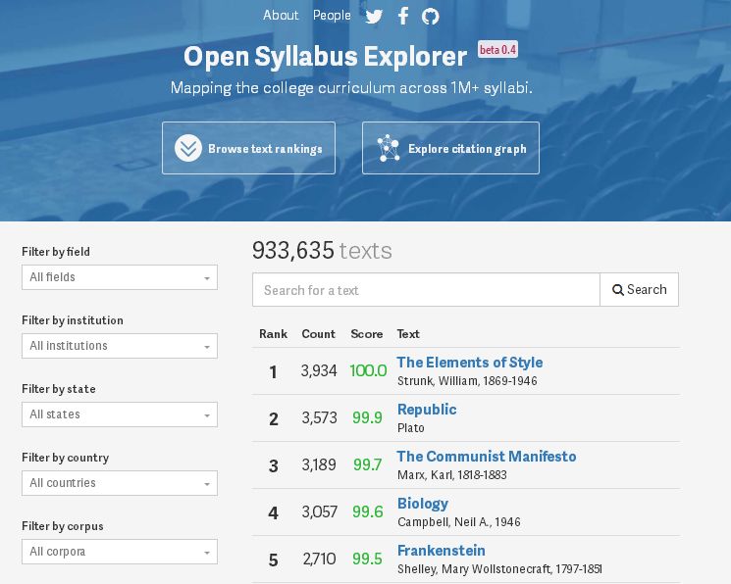The height and width of the screenshot is (584, 731).
Task: Click author Strunk, William, 1869-1946
Action: (x=467, y=381)
